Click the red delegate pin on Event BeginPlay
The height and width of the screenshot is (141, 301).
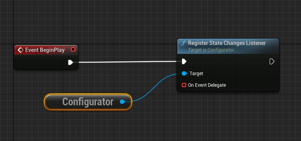point(73,50)
